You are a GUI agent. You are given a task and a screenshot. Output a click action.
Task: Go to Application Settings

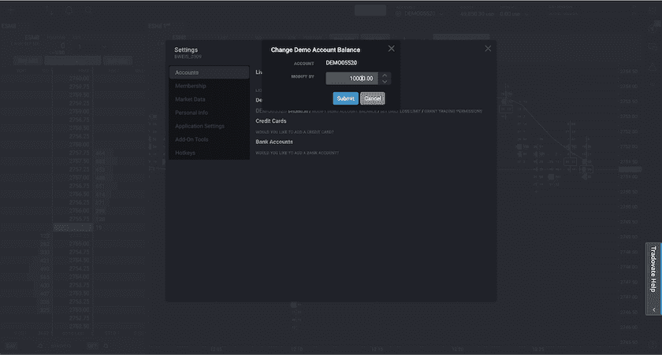coord(209,126)
